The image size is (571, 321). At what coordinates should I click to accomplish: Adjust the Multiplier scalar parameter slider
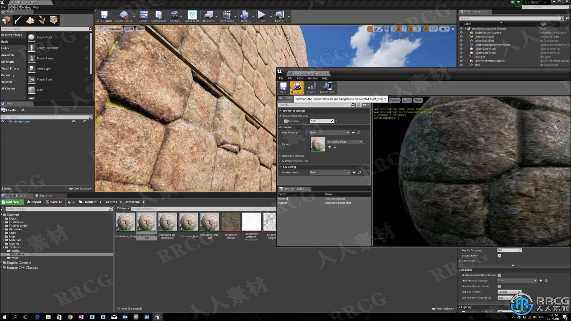point(321,121)
